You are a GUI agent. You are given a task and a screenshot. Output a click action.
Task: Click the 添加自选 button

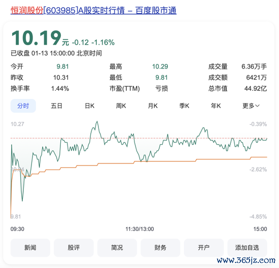247,248
